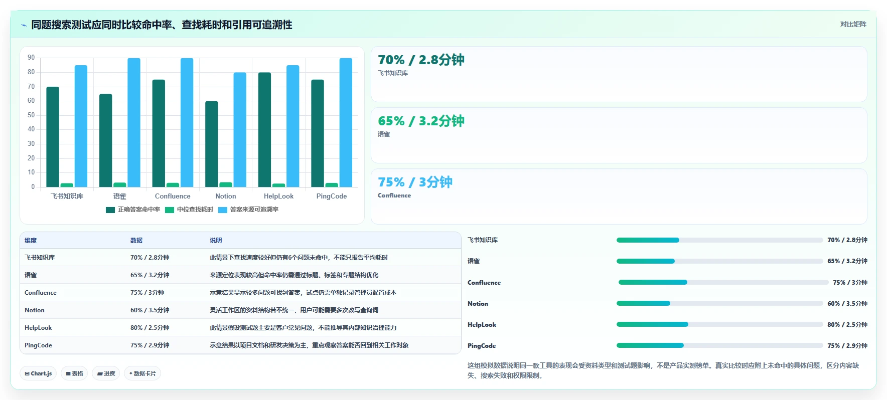Toggle the 正确答案命中率 legend entry
Screen dimensions: 887x400
point(133,210)
